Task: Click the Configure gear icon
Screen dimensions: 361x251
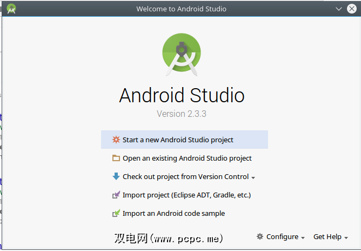Action: (x=260, y=236)
